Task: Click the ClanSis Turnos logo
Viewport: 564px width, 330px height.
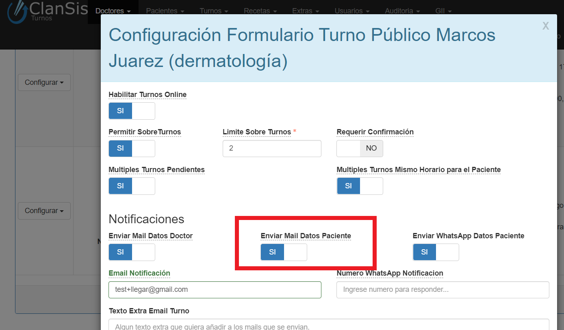Action: tap(47, 11)
